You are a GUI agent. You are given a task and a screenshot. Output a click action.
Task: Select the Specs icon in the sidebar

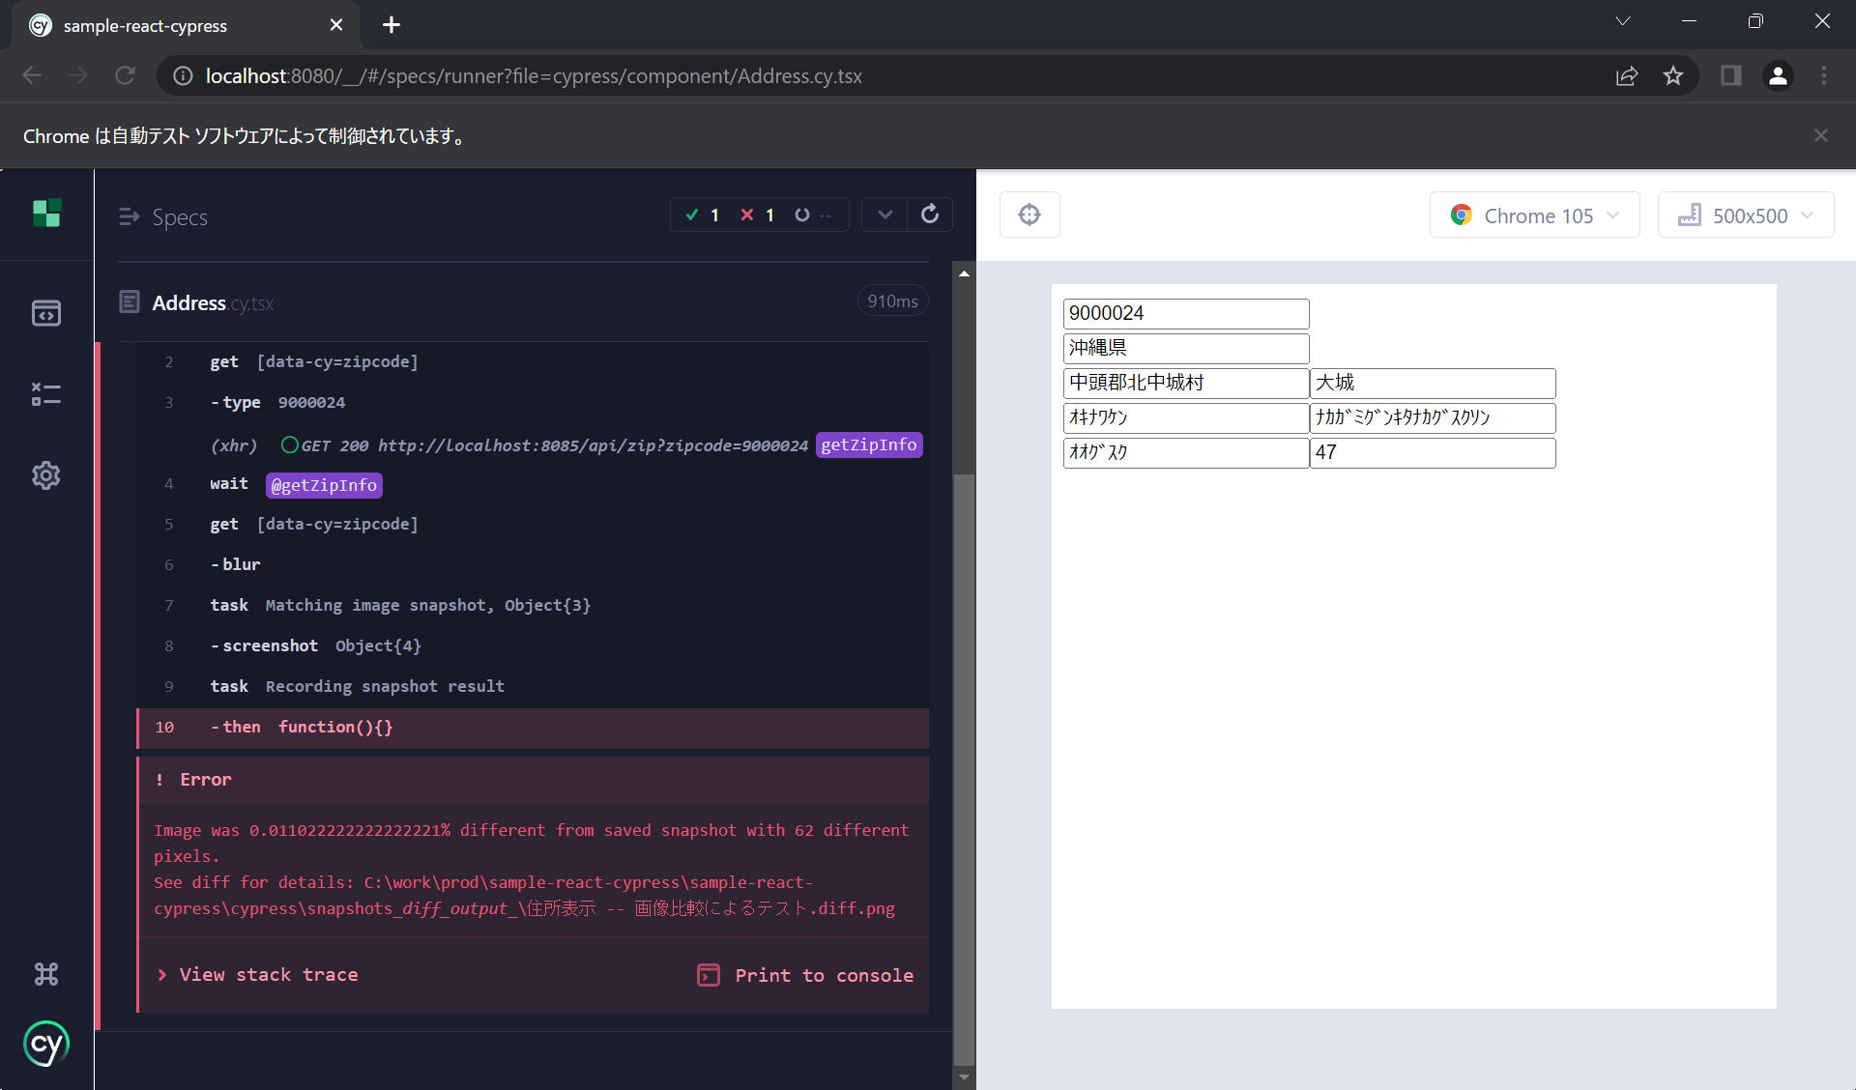tap(46, 312)
